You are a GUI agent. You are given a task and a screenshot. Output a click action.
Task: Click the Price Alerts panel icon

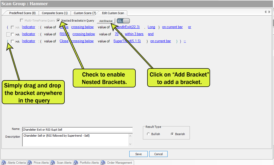[x=30, y=163]
